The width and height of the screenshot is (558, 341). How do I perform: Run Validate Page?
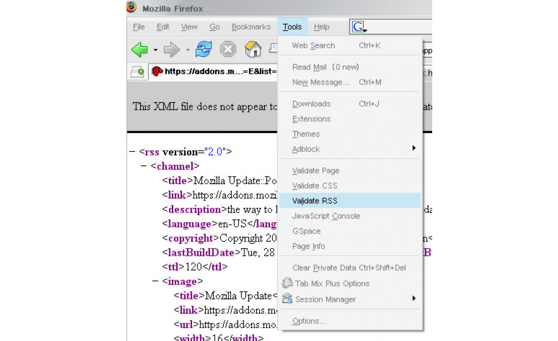tap(350, 171)
